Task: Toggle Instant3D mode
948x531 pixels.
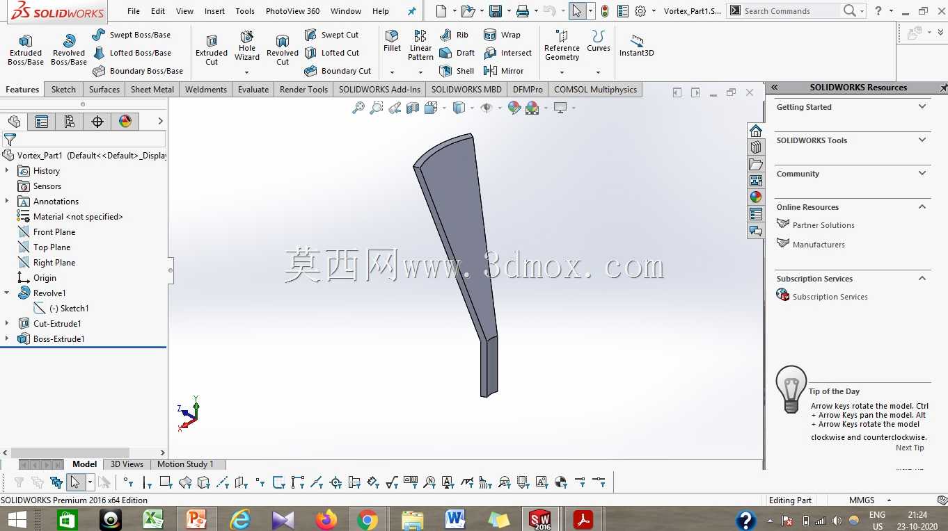Action: pyautogui.click(x=637, y=46)
